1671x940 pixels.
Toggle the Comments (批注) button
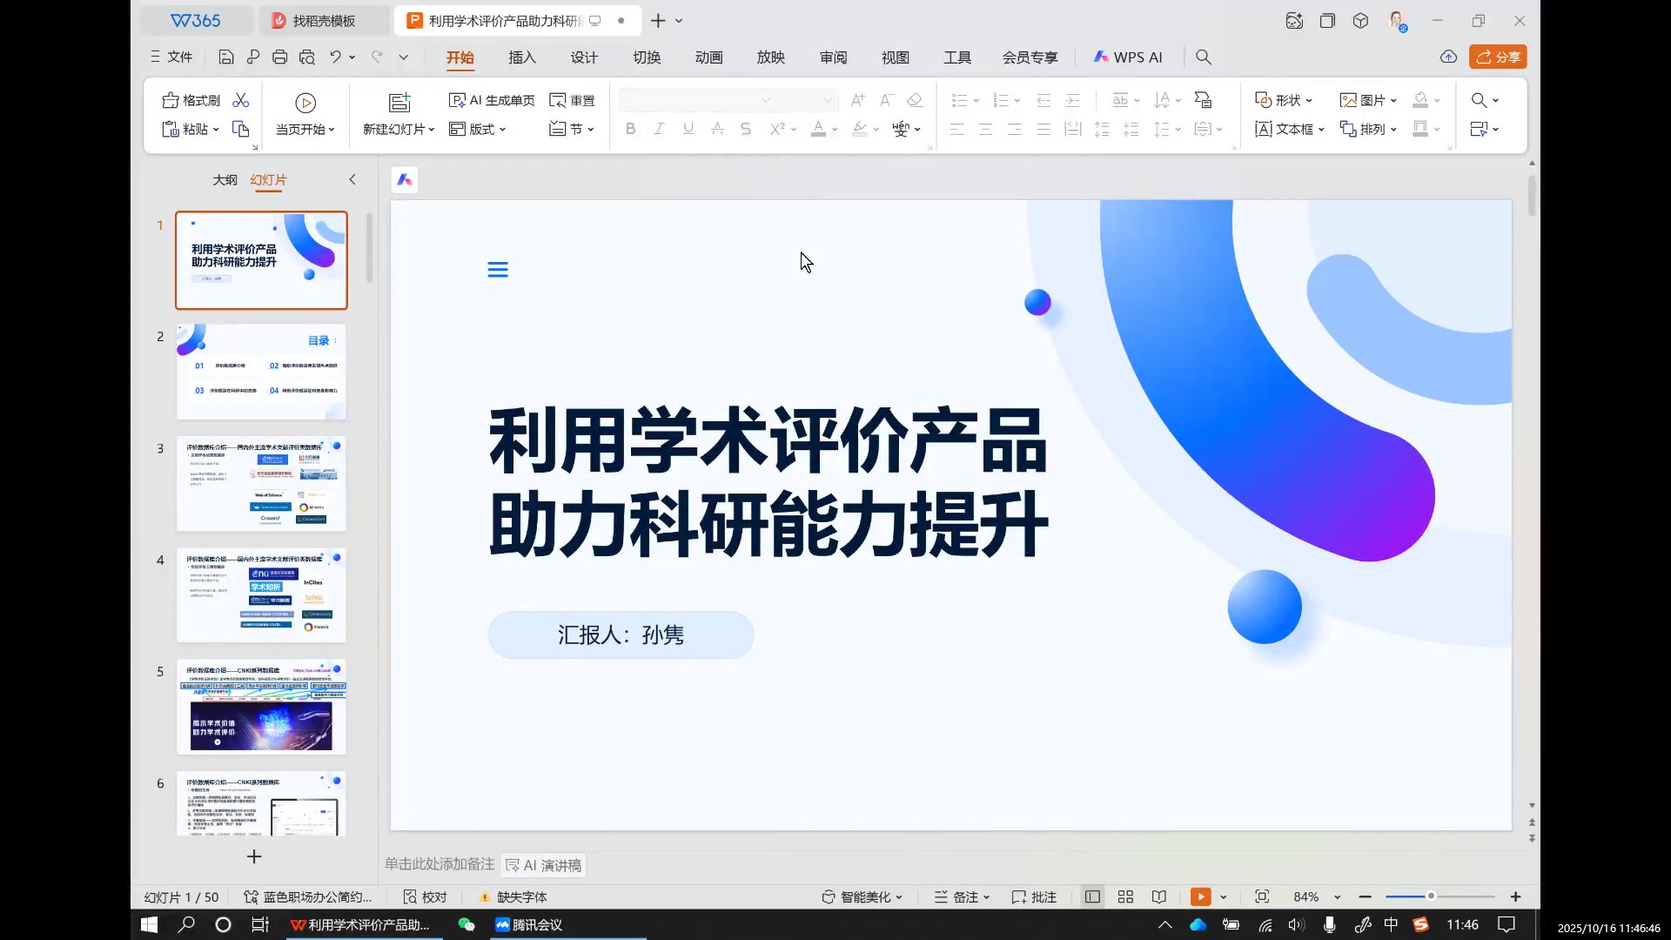1034,897
